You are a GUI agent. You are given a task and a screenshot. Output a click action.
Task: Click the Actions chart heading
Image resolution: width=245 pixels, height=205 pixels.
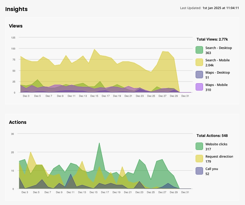pos(18,122)
